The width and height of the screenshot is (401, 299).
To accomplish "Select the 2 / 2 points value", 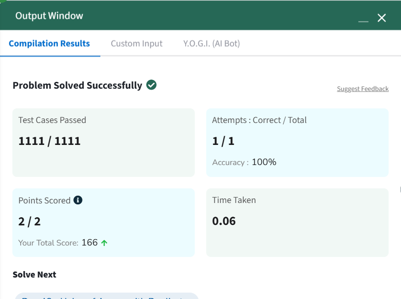I will 29,221.
